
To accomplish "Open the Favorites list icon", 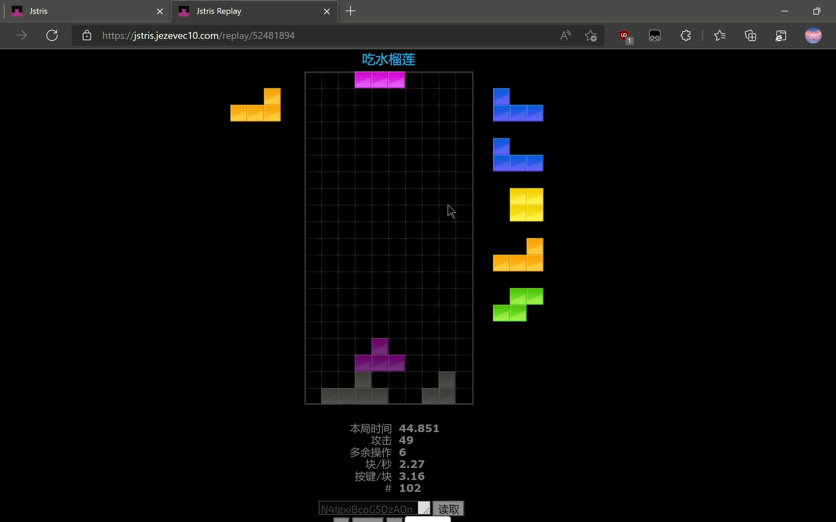I will point(719,36).
